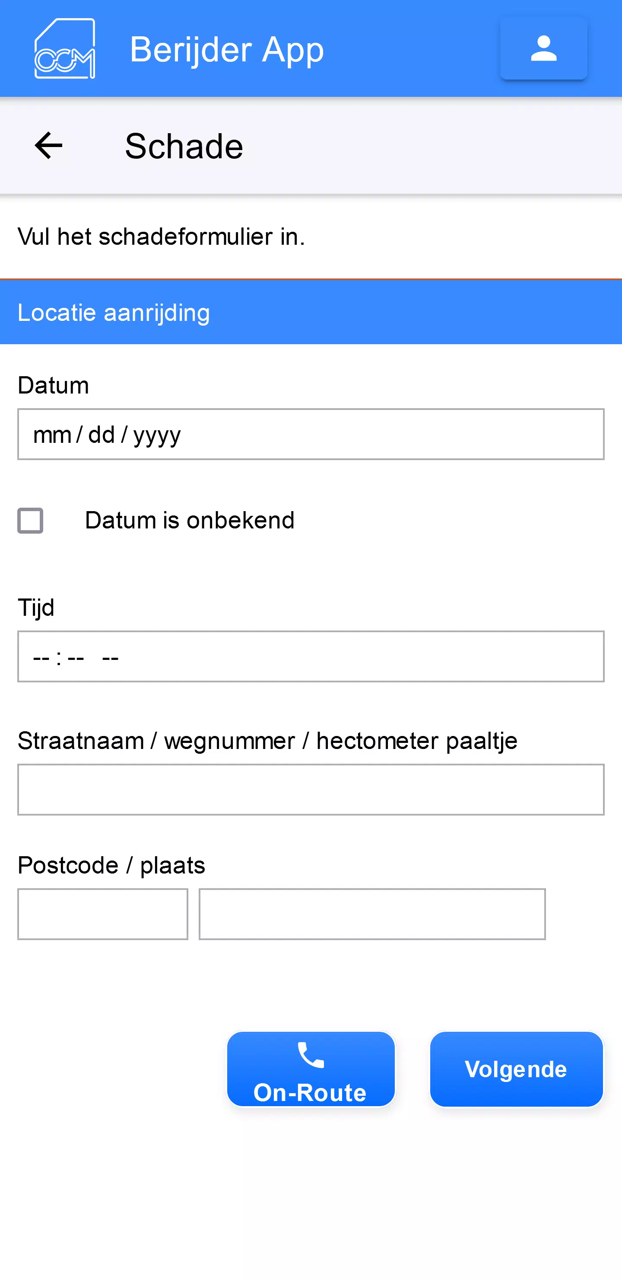Open the user profile icon
This screenshot has height=1280, width=622.
click(x=543, y=49)
